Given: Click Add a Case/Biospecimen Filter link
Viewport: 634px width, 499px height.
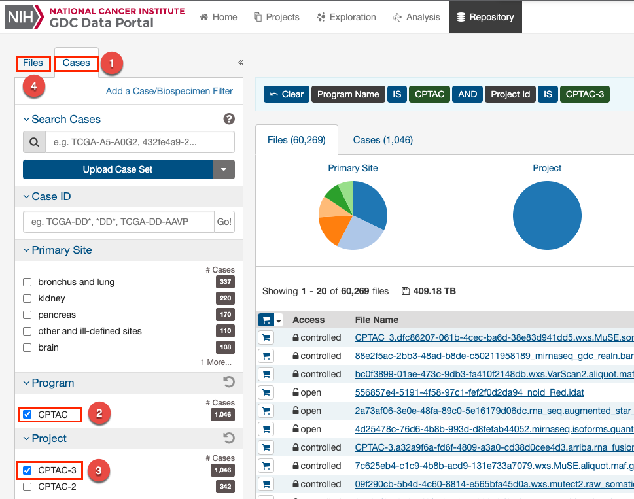Looking at the screenshot, I should pyautogui.click(x=169, y=91).
